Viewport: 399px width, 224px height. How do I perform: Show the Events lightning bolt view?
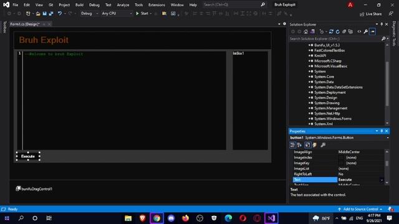315,145
